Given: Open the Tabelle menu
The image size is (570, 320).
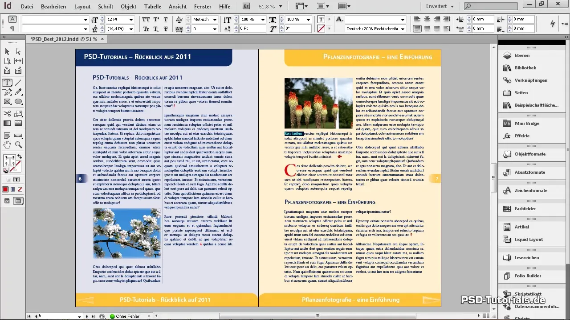Looking at the screenshot, I should click(153, 7).
